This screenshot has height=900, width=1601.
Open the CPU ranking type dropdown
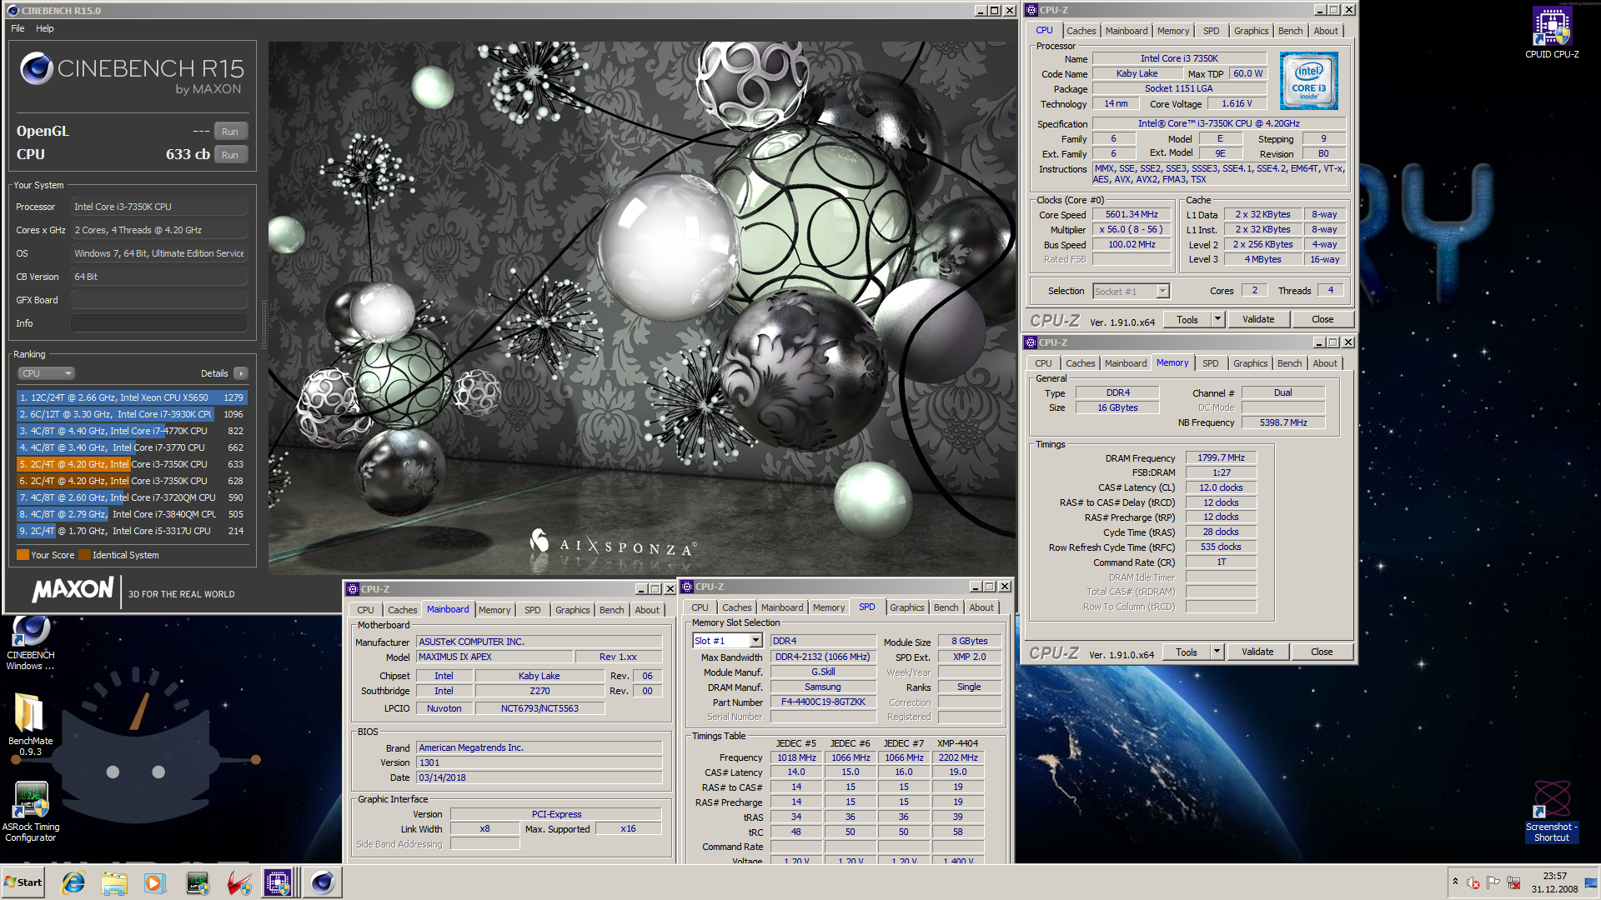47,373
